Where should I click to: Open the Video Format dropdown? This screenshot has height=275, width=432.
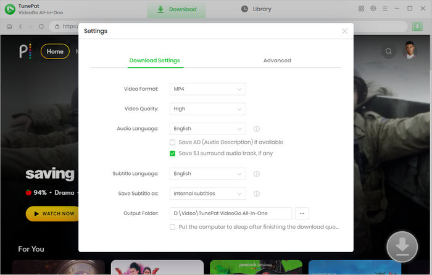coord(208,89)
